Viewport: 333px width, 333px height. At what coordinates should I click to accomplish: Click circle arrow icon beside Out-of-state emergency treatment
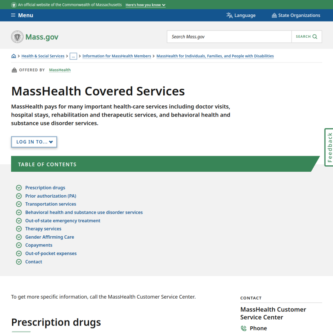pyautogui.click(x=19, y=221)
